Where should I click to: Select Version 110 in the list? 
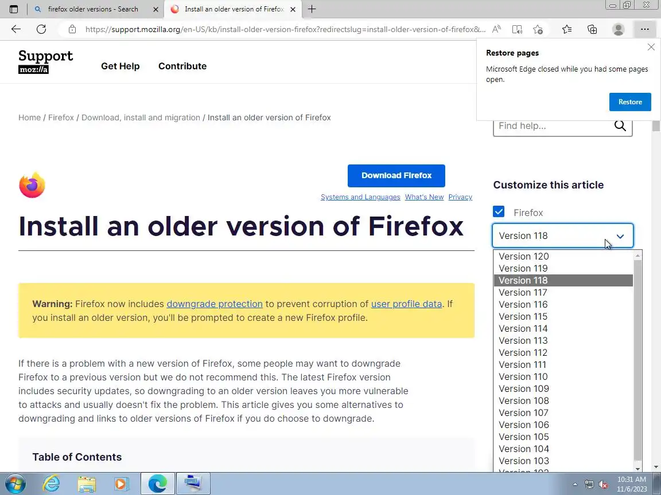pyautogui.click(x=563, y=377)
